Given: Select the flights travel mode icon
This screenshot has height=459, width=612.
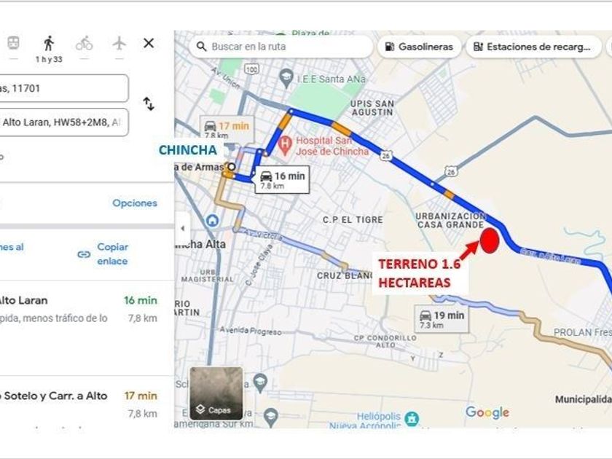Looking at the screenshot, I should point(119,43).
